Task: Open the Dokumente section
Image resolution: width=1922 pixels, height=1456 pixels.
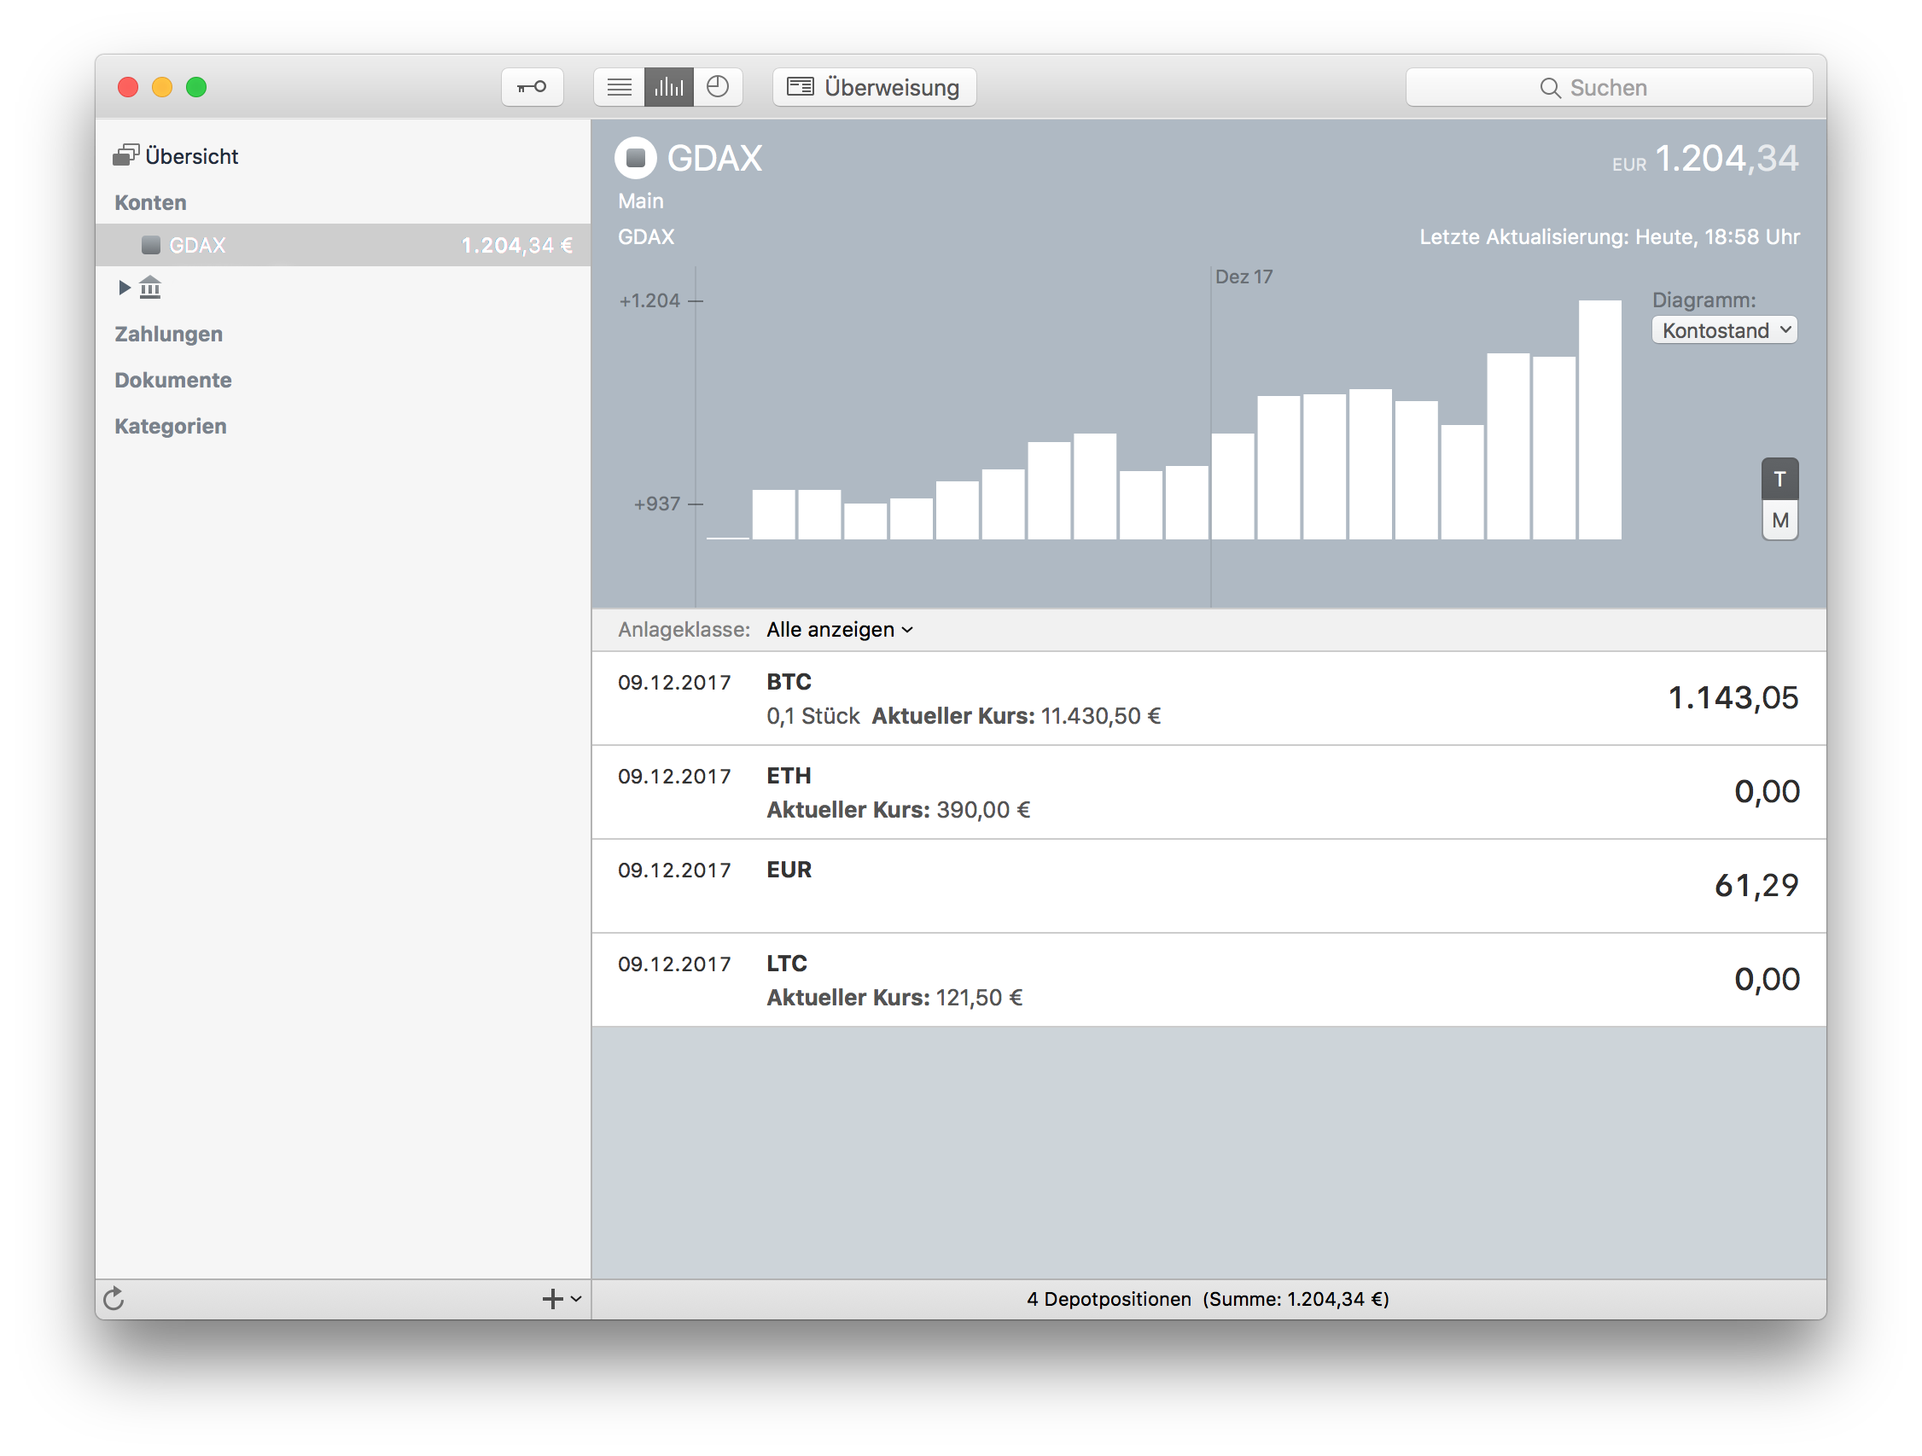Action: tap(173, 380)
